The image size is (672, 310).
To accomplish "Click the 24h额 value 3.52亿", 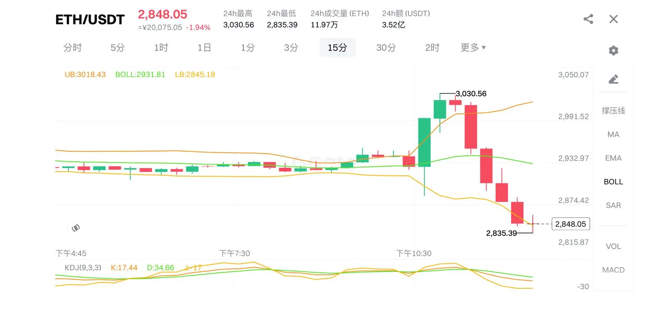I will point(393,25).
